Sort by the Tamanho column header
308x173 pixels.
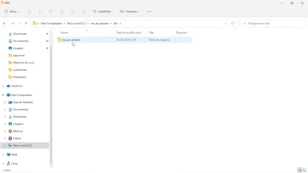click(181, 33)
